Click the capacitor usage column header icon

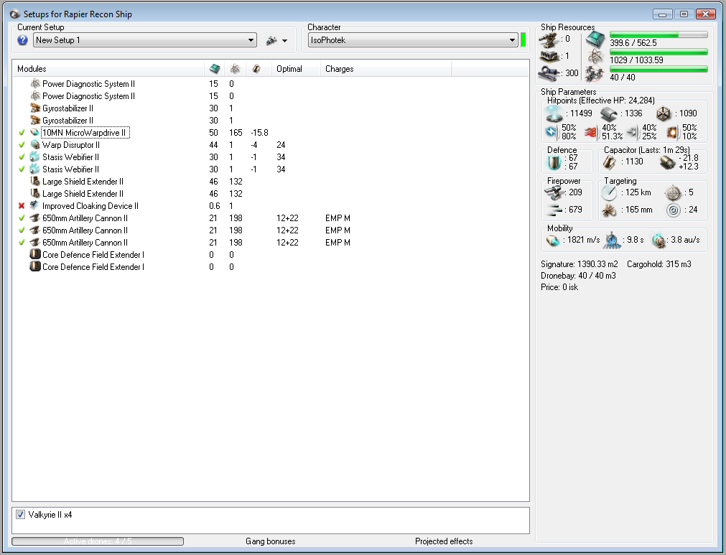click(x=256, y=69)
